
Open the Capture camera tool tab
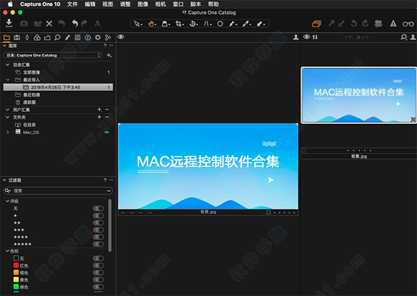(x=17, y=38)
